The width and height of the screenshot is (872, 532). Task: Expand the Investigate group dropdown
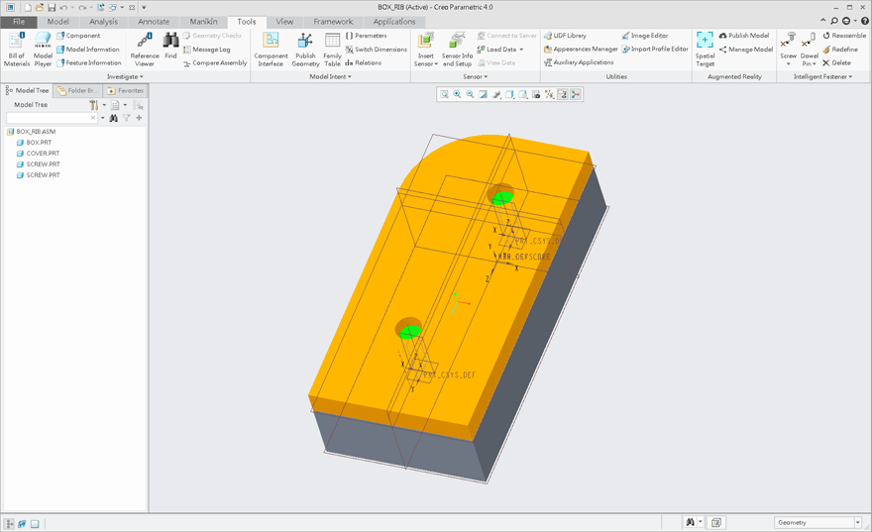(125, 76)
